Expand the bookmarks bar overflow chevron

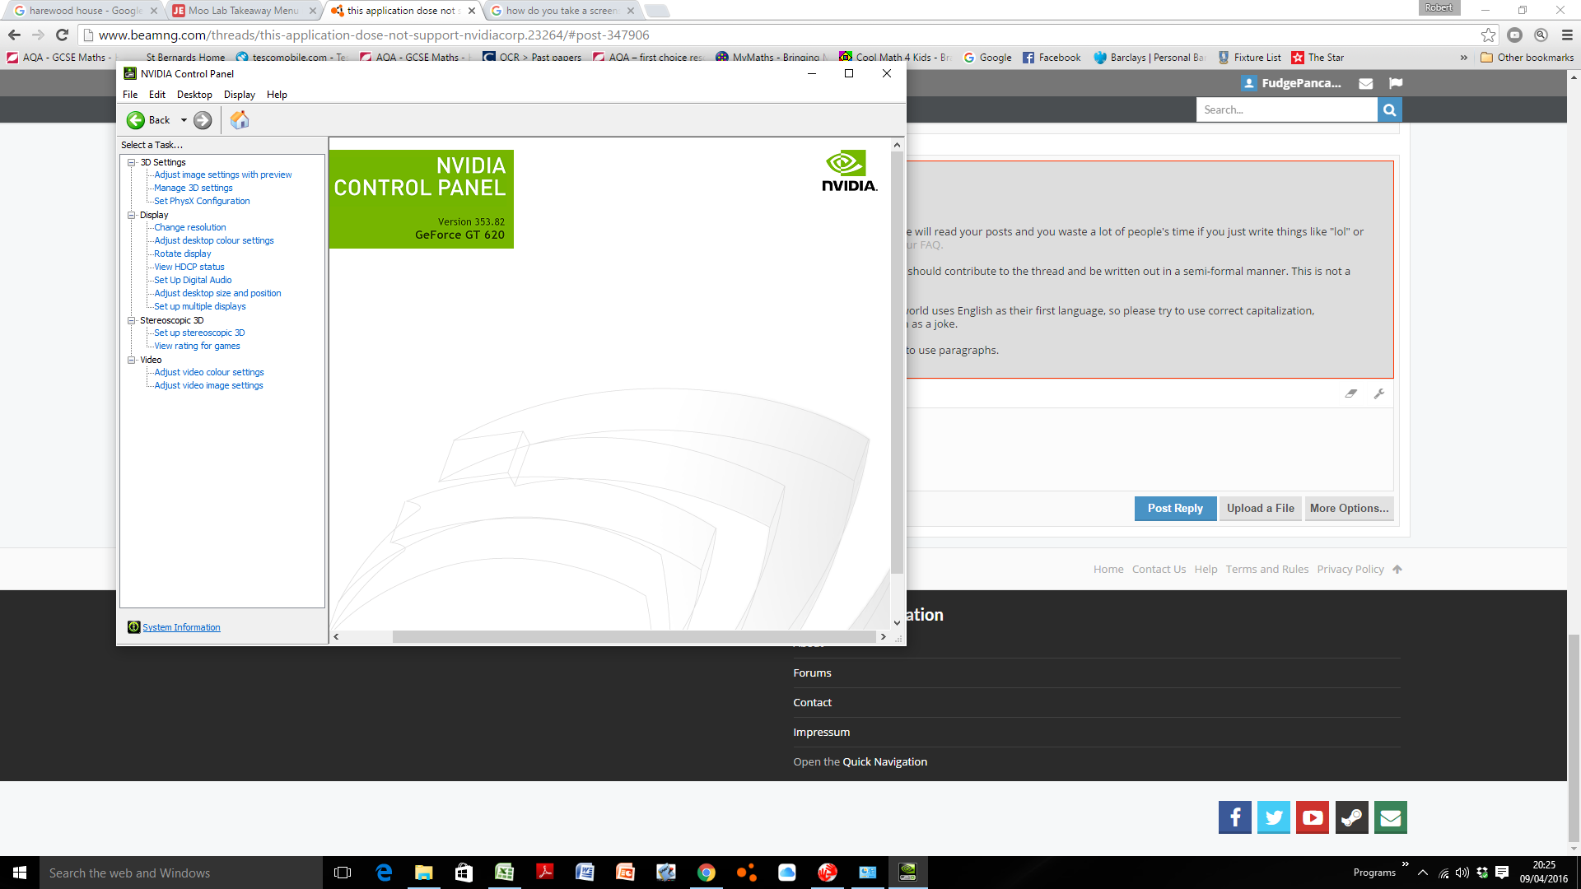click(1463, 58)
